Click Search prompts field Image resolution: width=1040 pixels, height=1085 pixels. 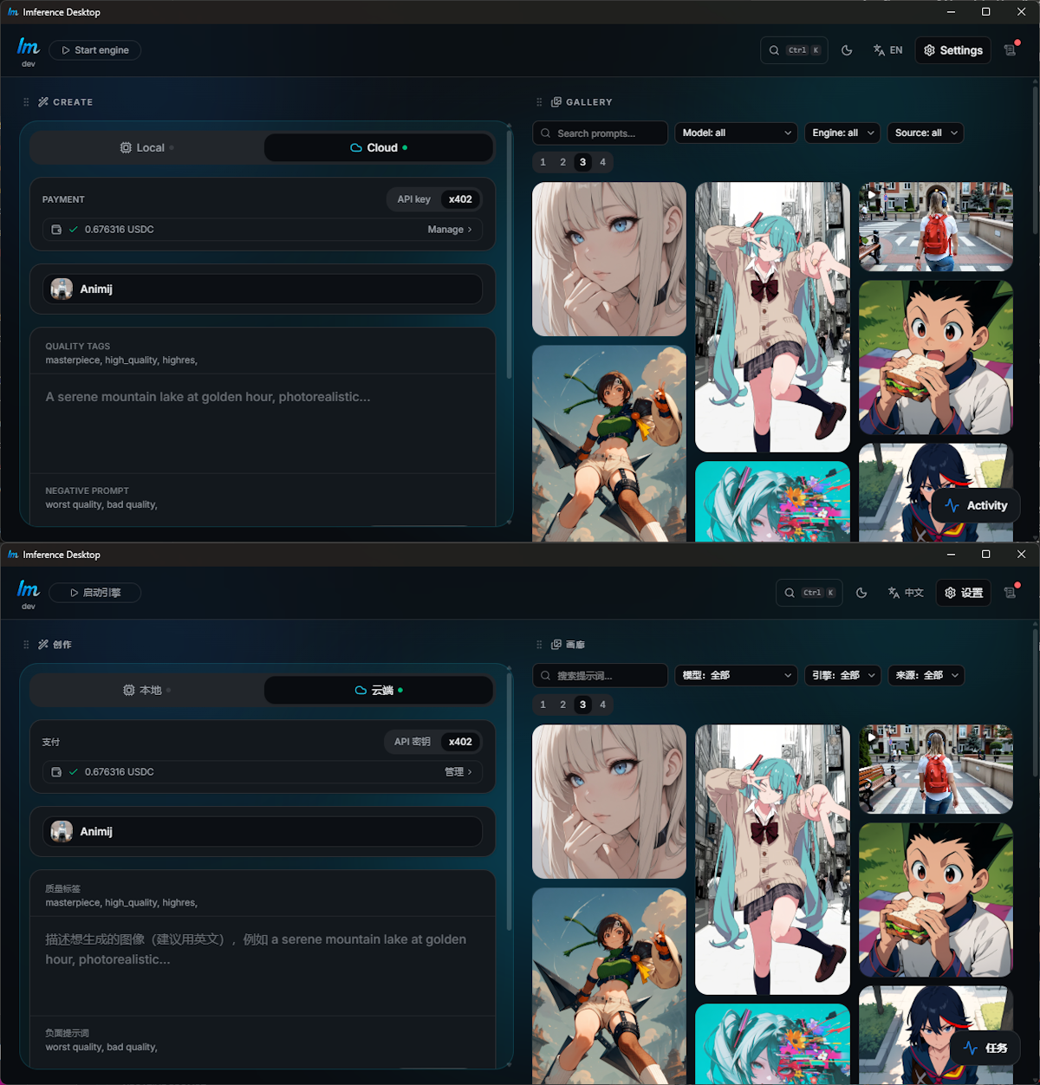coord(600,133)
